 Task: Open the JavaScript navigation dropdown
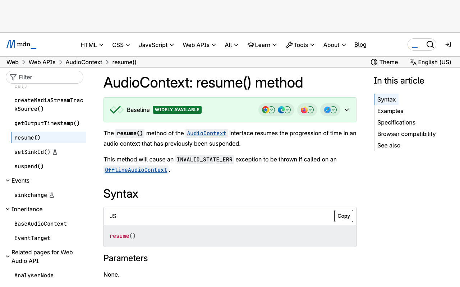point(156,45)
